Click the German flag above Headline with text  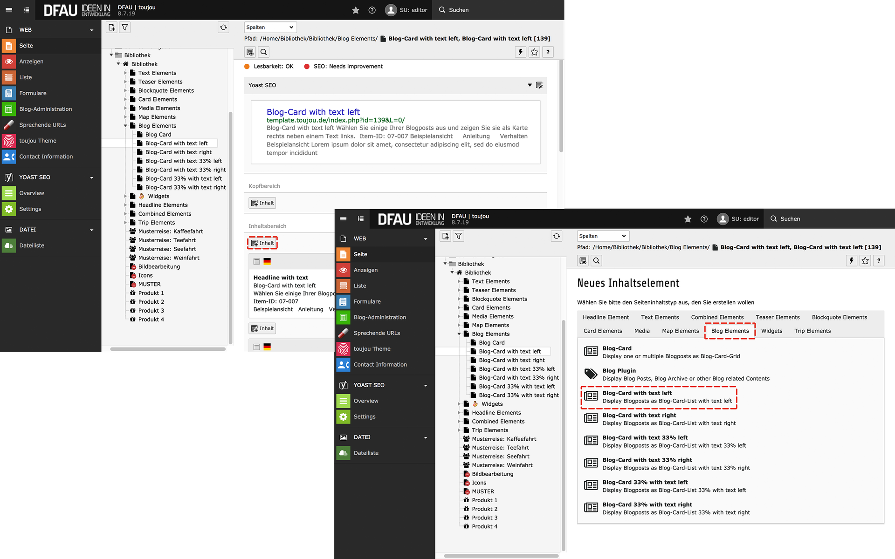pos(267,262)
